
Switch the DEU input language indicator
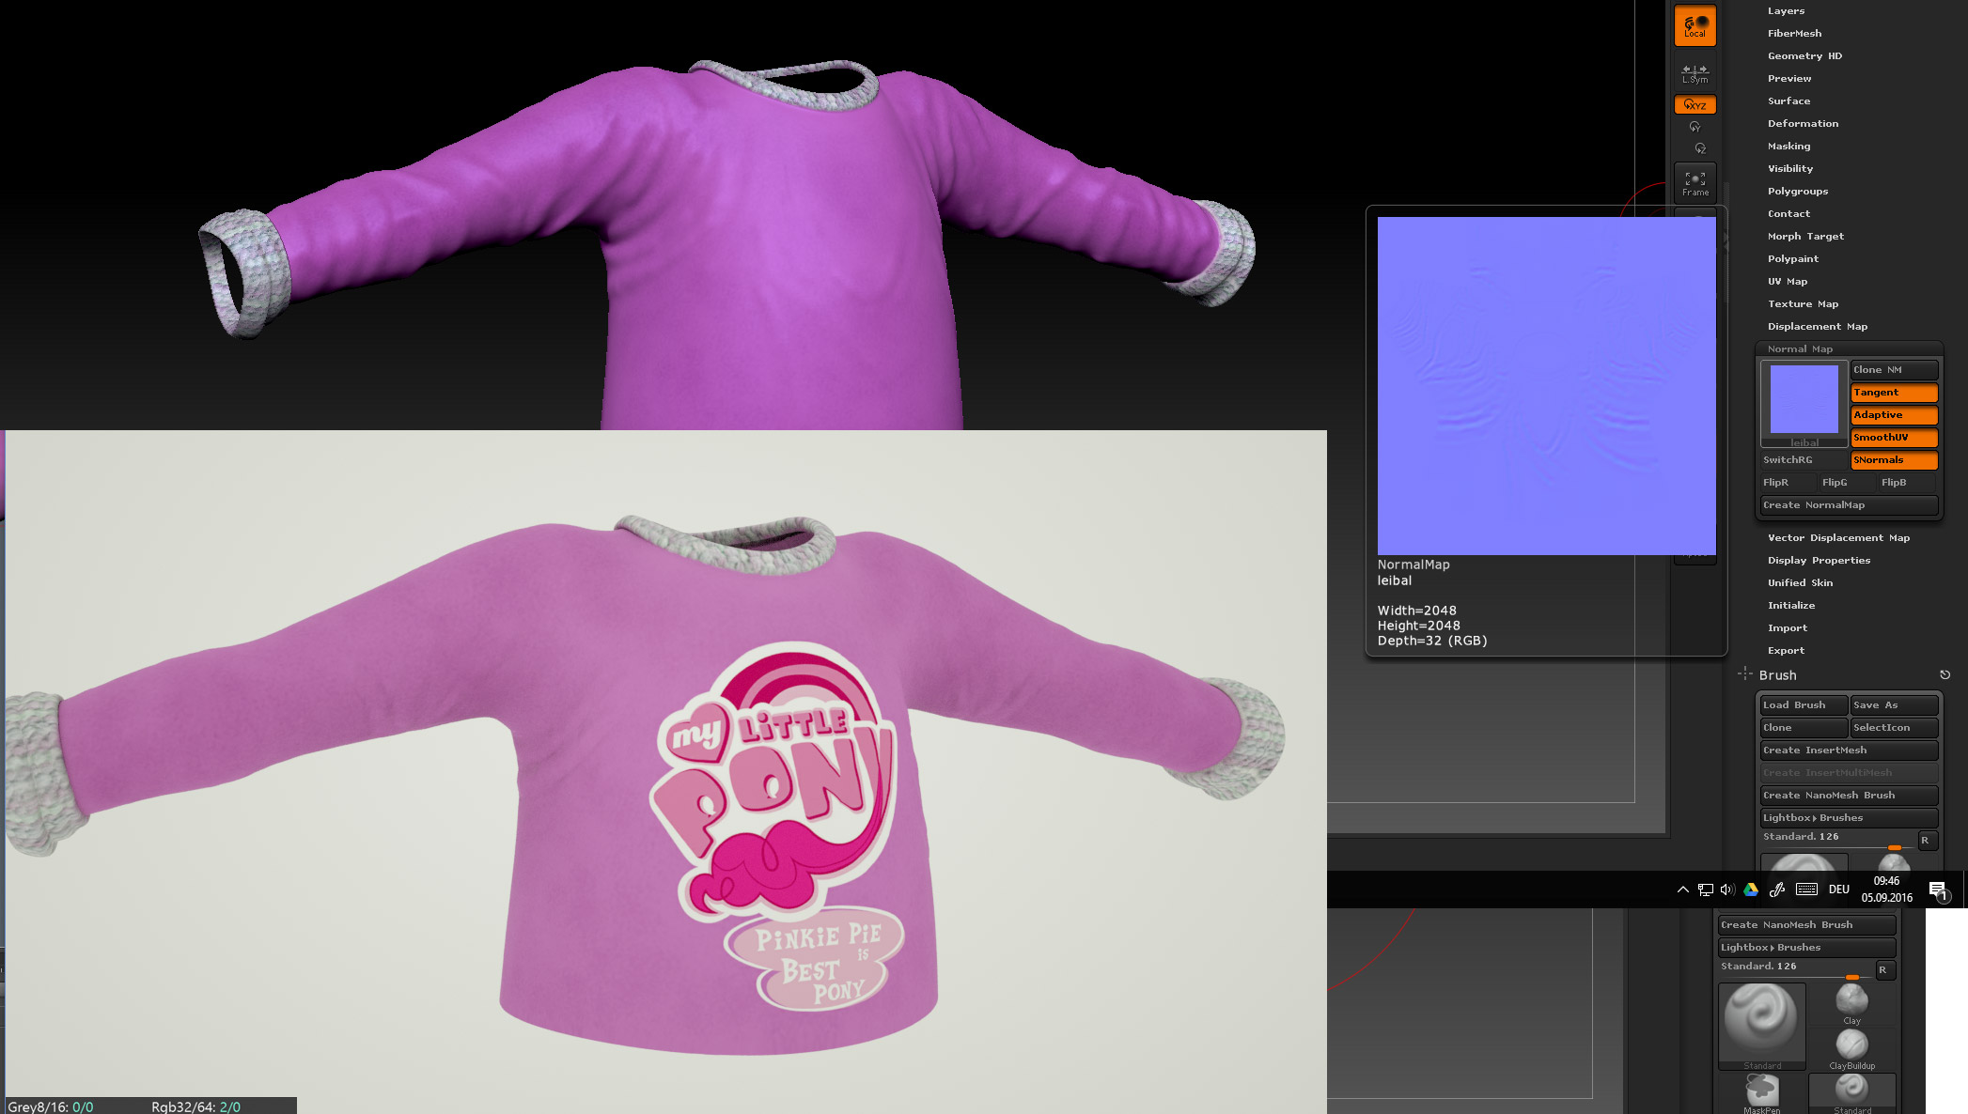point(1838,890)
